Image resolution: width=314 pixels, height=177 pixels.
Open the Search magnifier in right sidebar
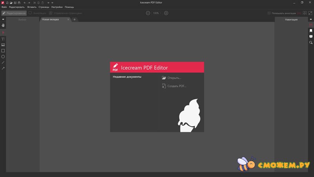(x=311, y=42)
